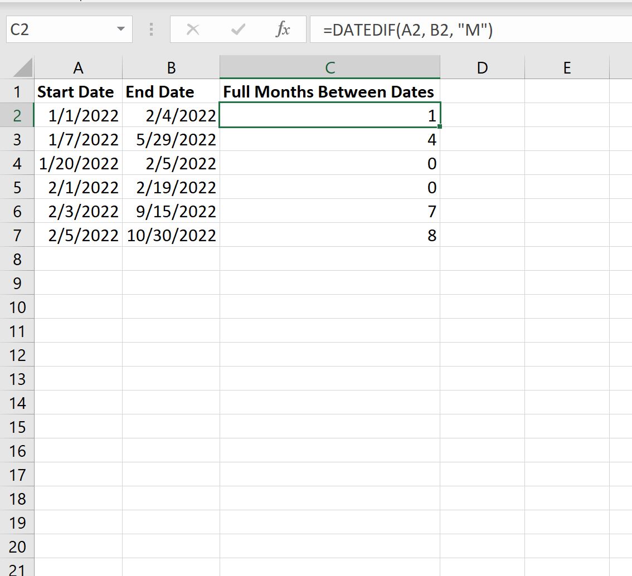This screenshot has height=576, width=632.
Task: Select row number 7
Action: (x=17, y=235)
